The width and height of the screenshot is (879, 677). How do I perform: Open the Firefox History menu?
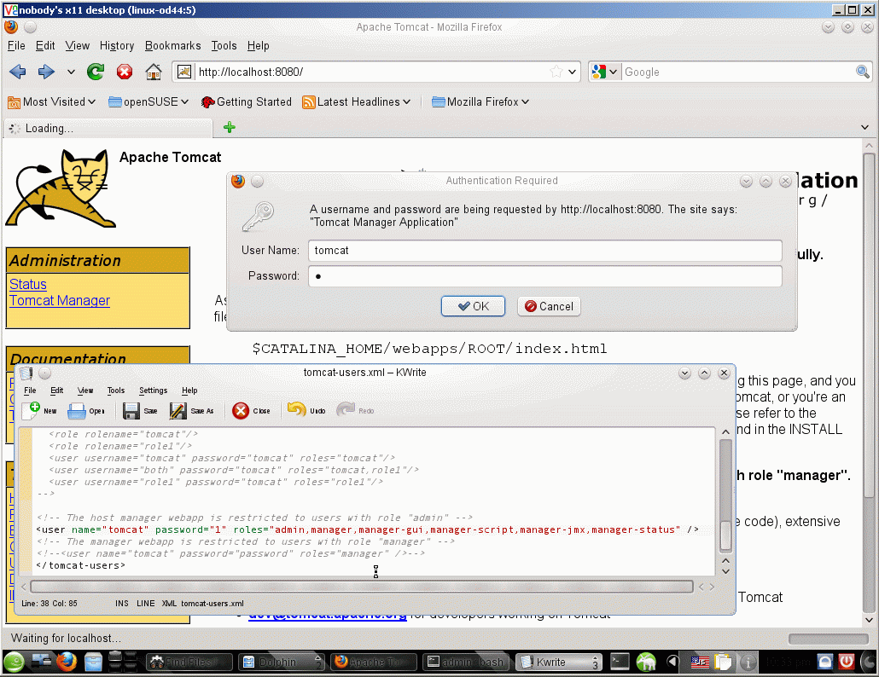[x=117, y=46]
